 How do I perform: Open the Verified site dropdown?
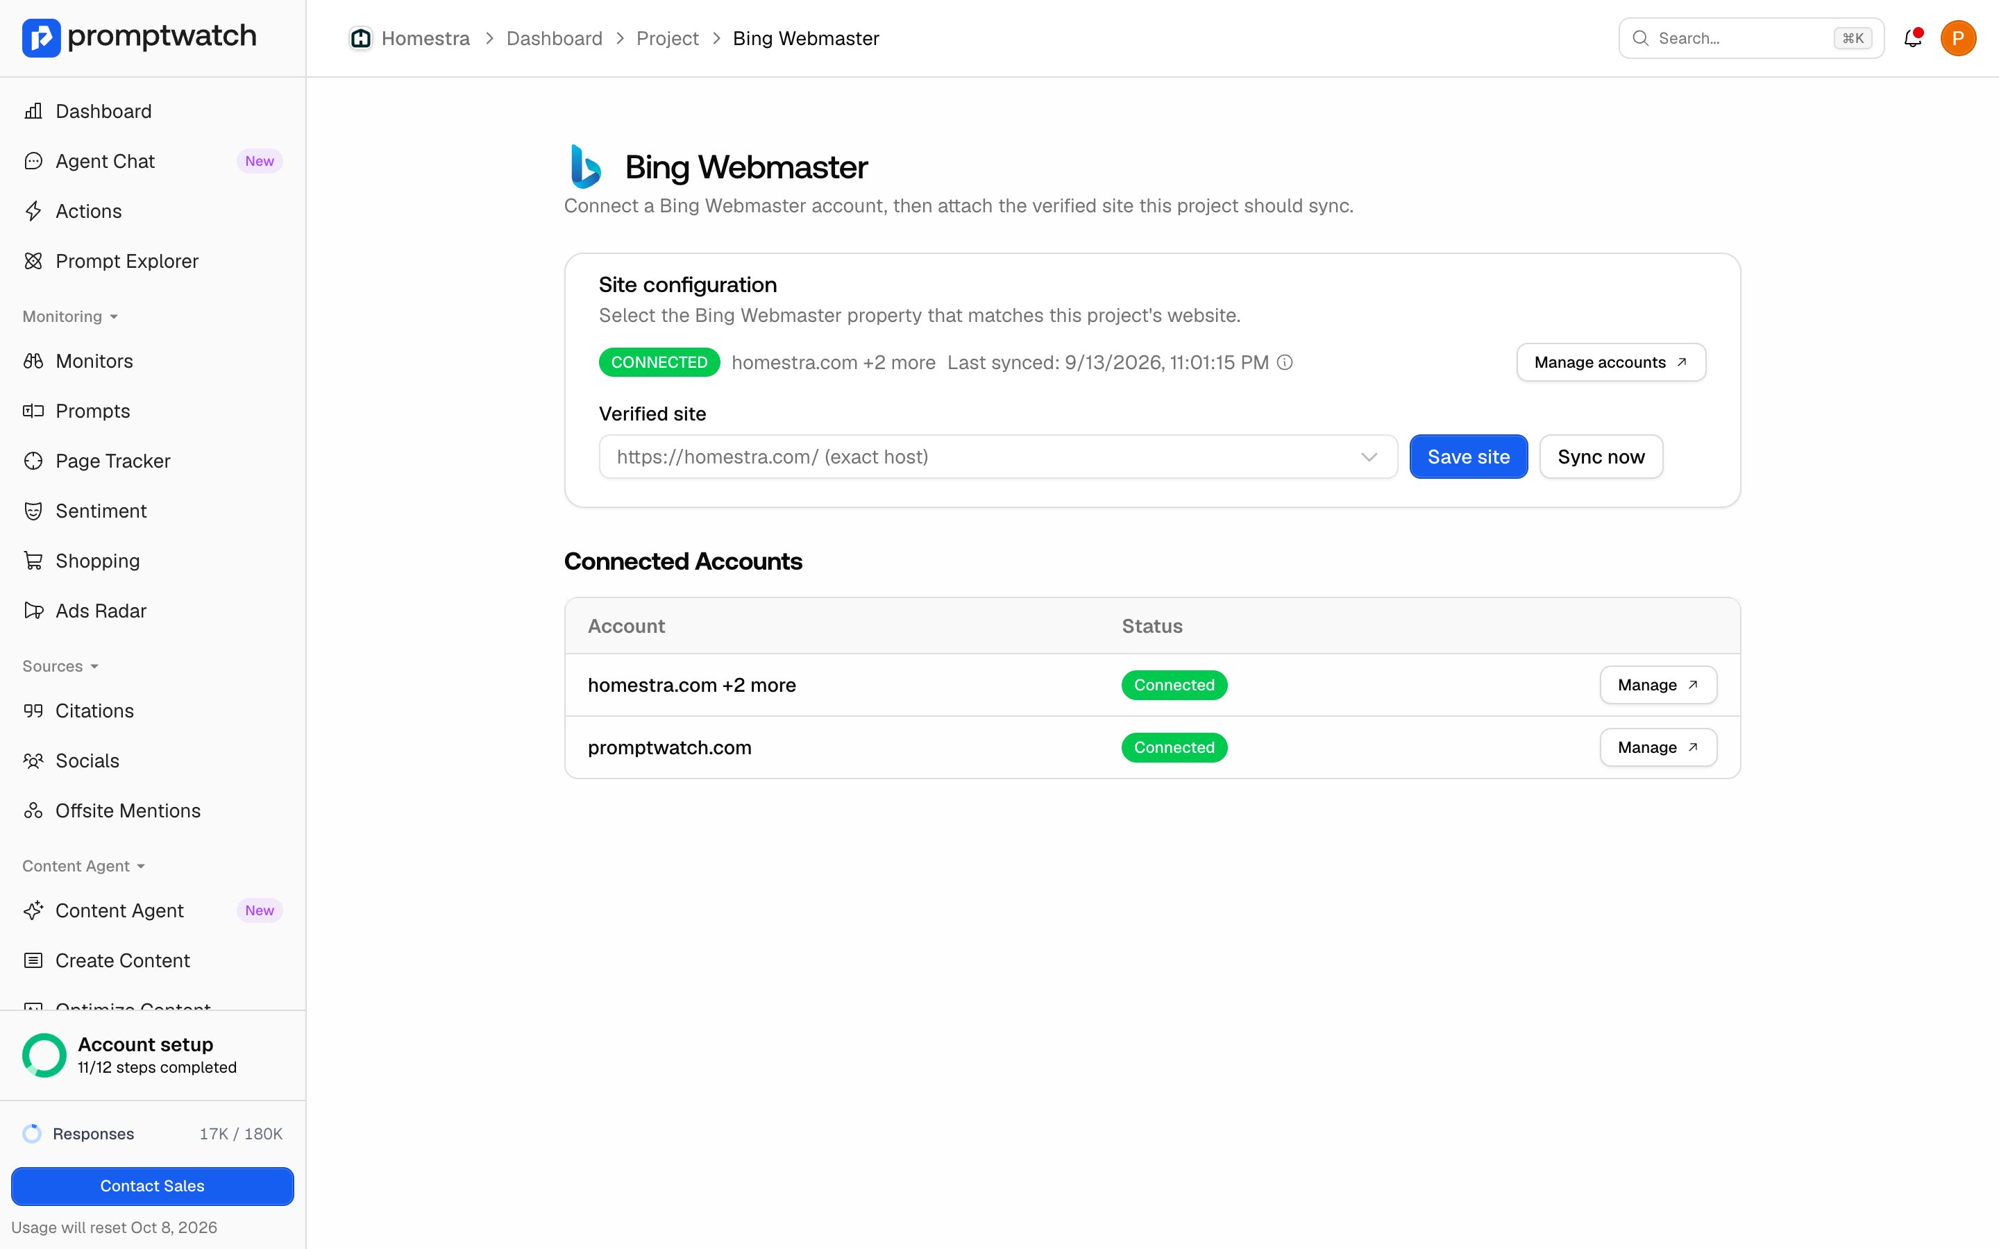(998, 457)
